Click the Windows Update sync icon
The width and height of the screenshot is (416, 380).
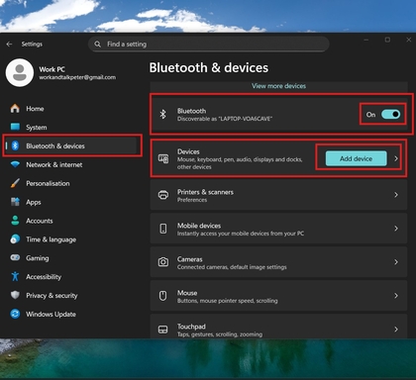[15, 314]
